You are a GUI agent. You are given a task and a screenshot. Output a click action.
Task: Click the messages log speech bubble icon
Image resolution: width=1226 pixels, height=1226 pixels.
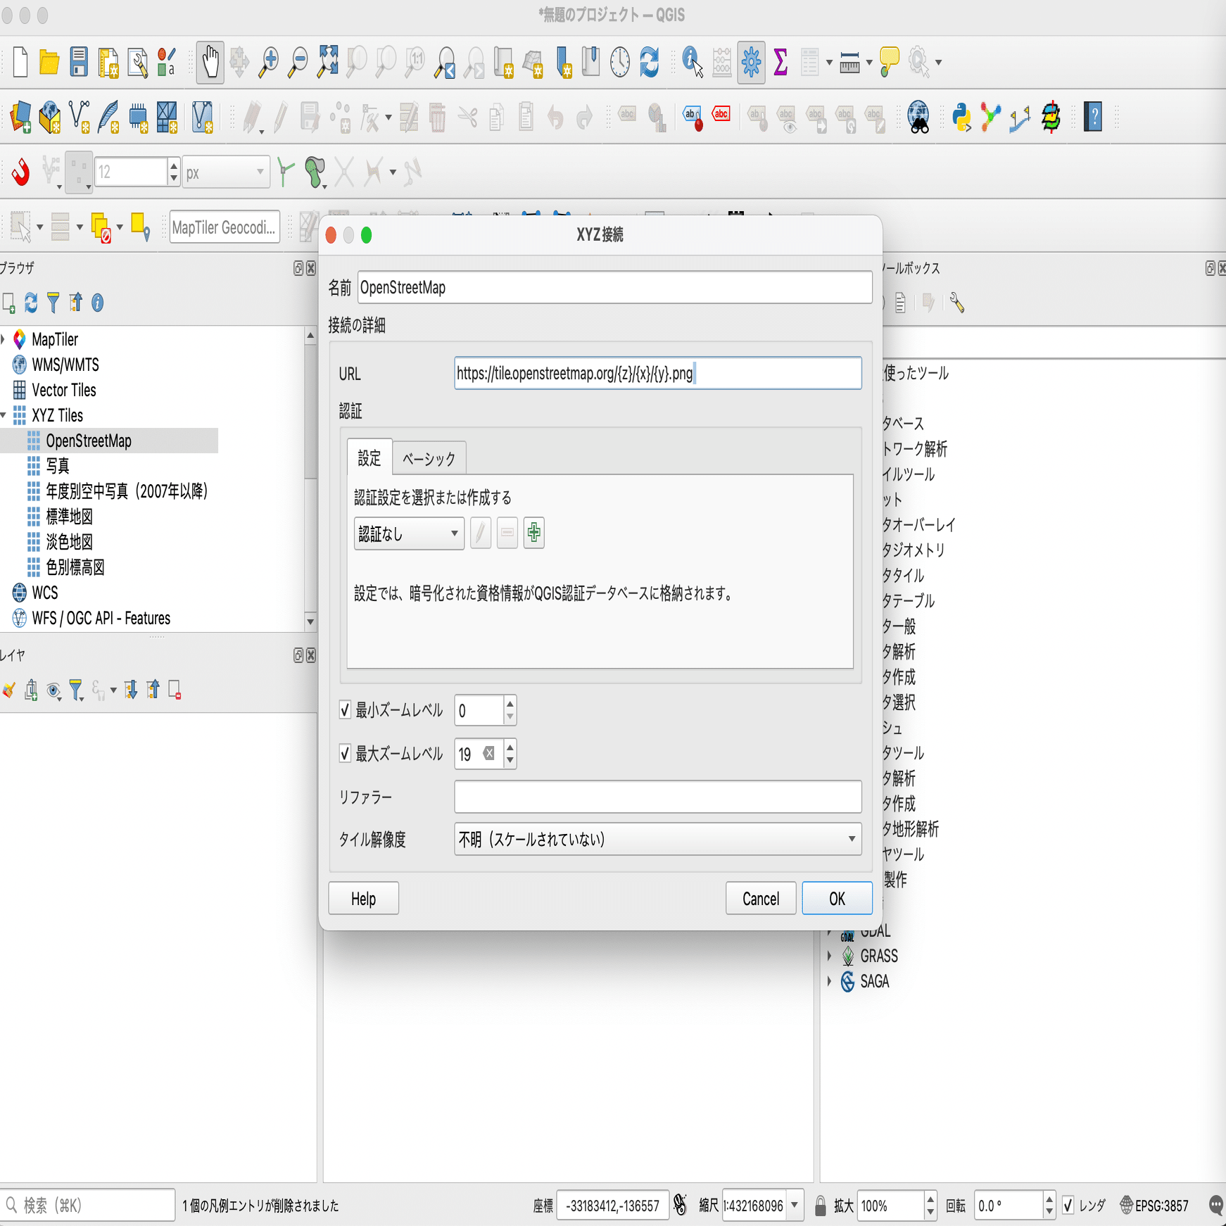point(1216,1206)
